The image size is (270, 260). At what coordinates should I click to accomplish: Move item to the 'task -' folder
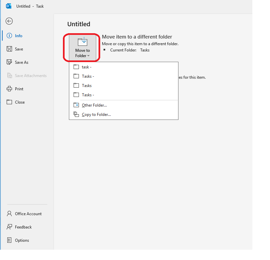click(x=124, y=67)
